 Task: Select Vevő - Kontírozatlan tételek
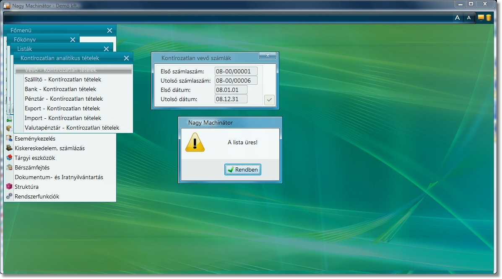[73, 70]
